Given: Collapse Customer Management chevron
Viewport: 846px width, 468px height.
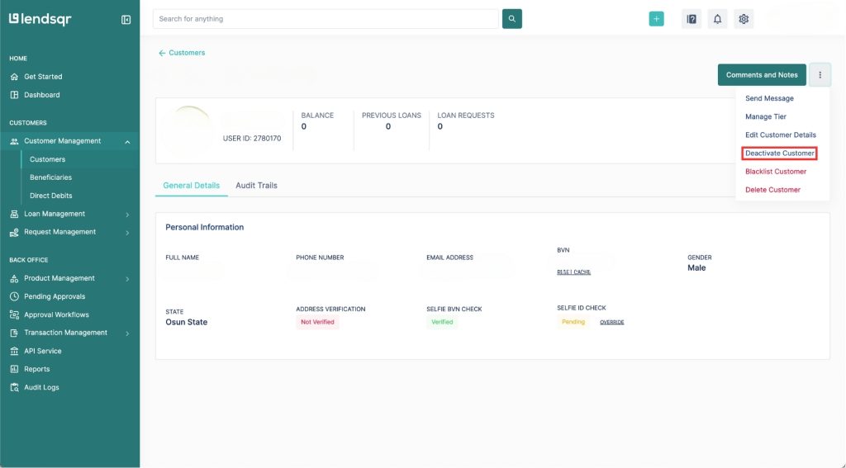Looking at the screenshot, I should pyautogui.click(x=127, y=142).
